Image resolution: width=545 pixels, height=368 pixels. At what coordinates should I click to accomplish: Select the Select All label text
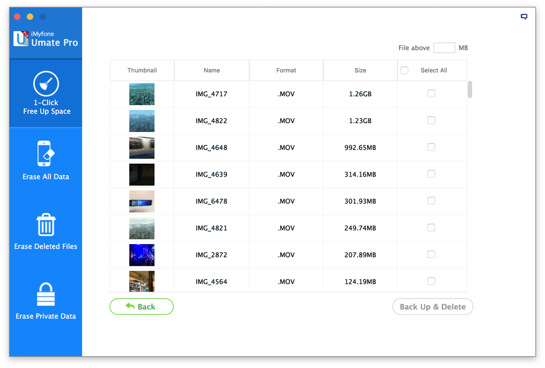(434, 70)
